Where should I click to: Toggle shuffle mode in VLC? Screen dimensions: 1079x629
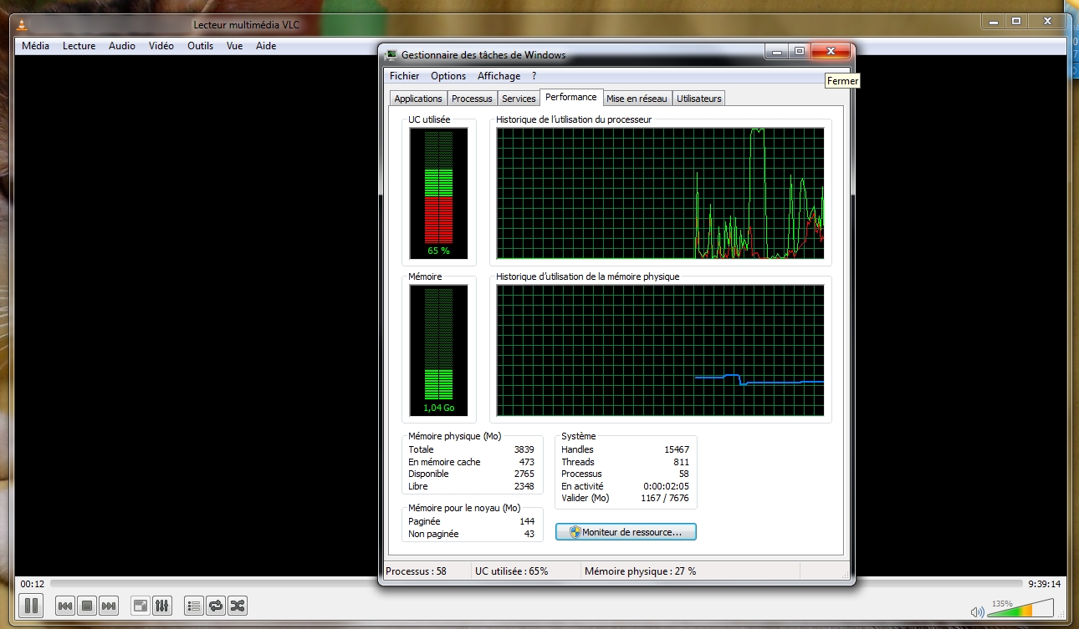coord(238,606)
